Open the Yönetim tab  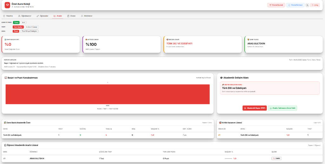(8, 16)
